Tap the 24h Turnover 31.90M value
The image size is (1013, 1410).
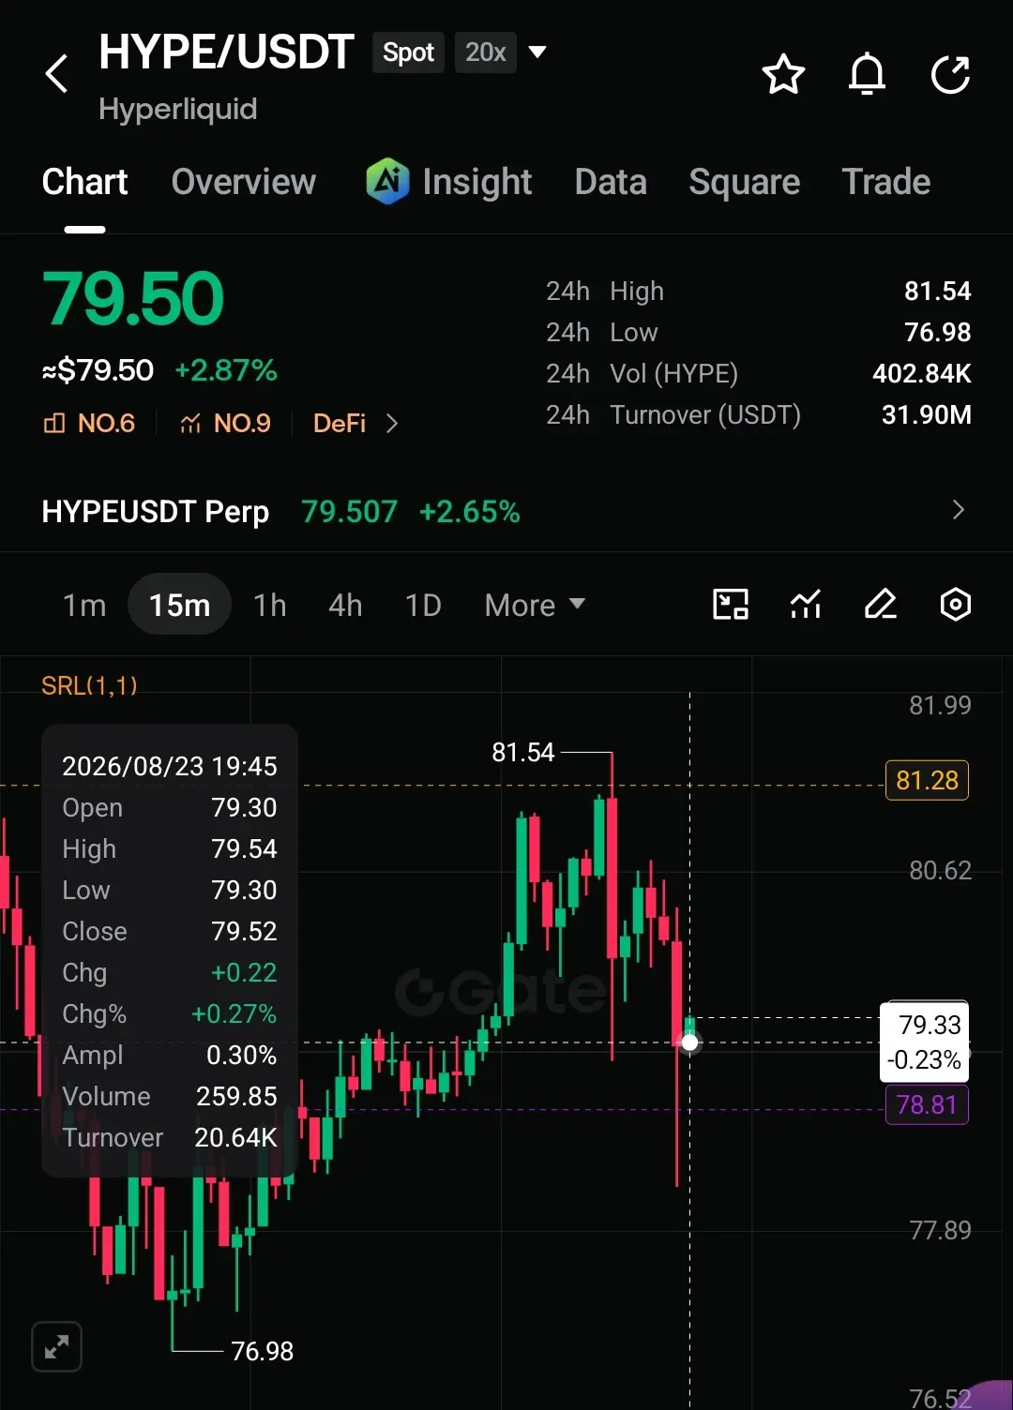click(927, 414)
